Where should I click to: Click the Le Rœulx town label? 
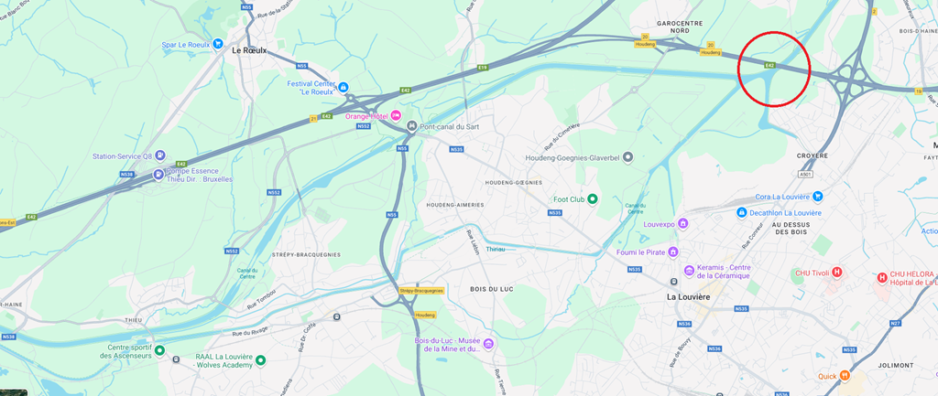click(249, 51)
